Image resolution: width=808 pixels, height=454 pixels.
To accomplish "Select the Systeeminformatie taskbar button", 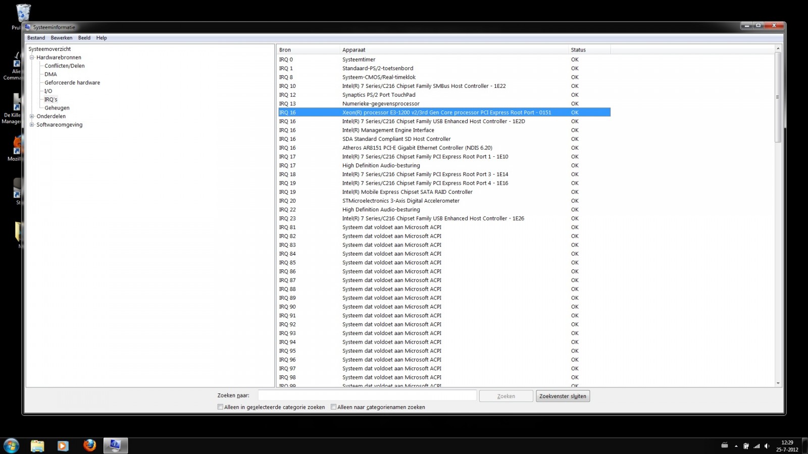I will pos(116,446).
